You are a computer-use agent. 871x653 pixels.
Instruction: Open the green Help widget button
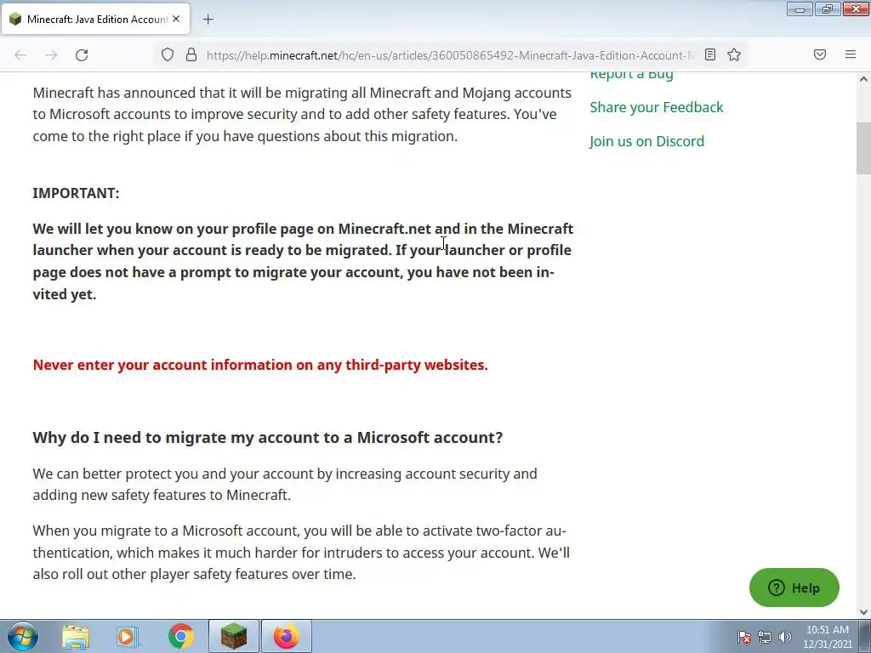click(794, 588)
